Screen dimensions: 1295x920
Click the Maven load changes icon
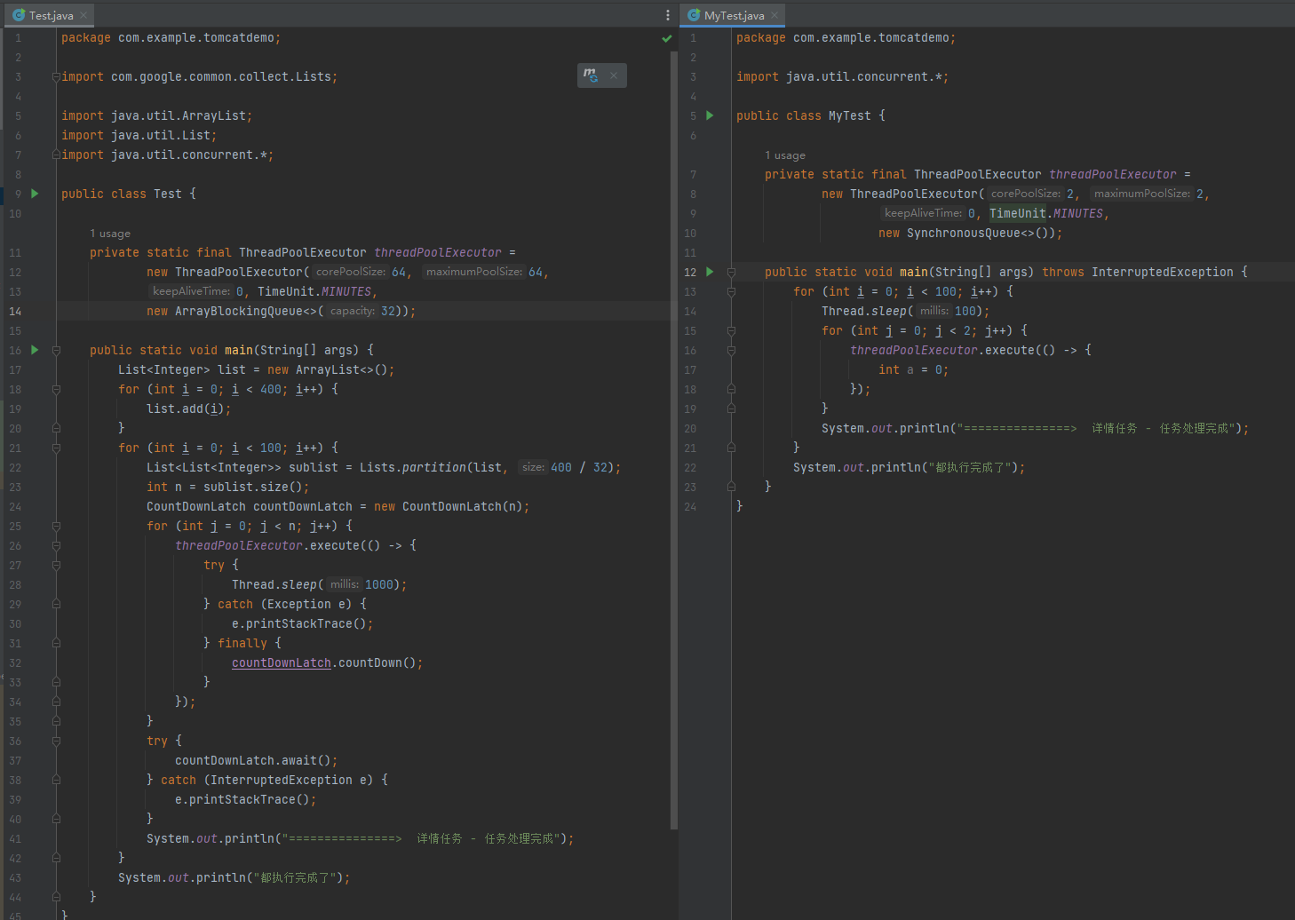[591, 75]
